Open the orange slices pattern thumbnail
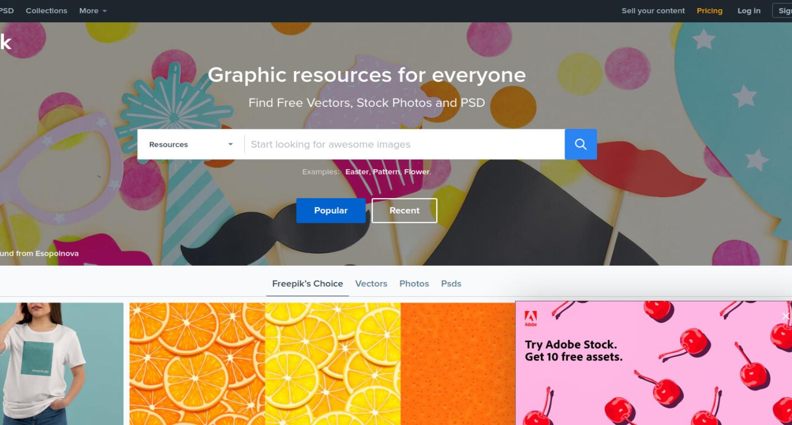The height and width of the screenshot is (425, 792). (x=197, y=364)
